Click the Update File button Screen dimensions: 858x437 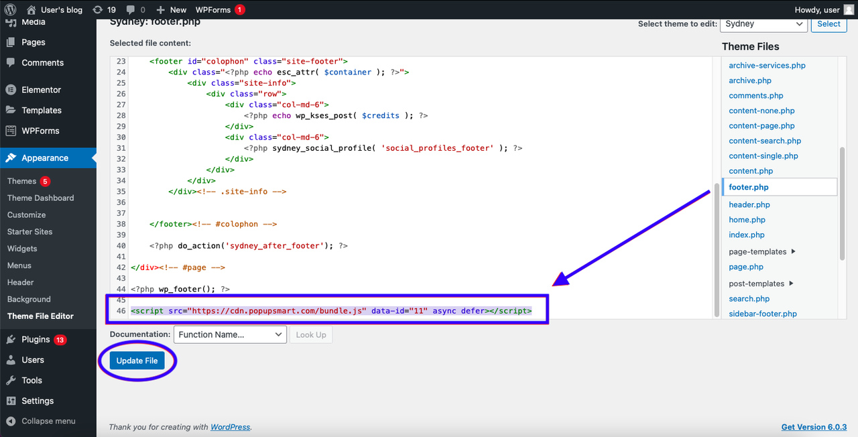coord(137,361)
